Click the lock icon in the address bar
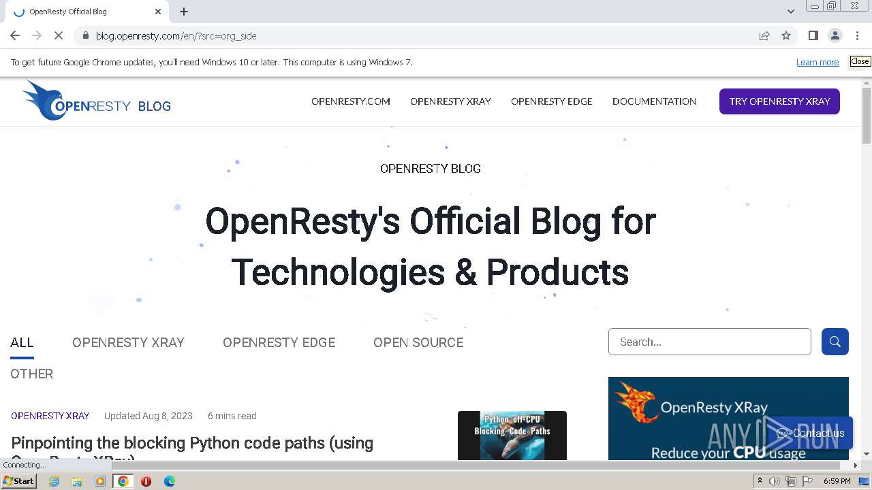 pyautogui.click(x=85, y=35)
